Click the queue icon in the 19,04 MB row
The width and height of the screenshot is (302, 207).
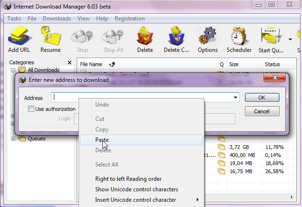click(221, 163)
